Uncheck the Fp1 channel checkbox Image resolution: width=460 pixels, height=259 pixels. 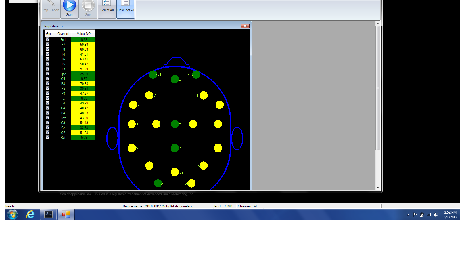click(48, 39)
